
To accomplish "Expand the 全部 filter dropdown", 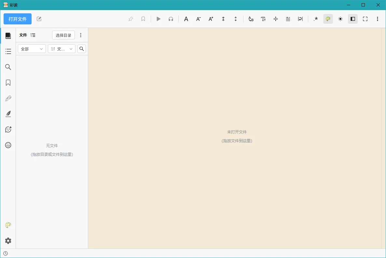I will point(32,49).
